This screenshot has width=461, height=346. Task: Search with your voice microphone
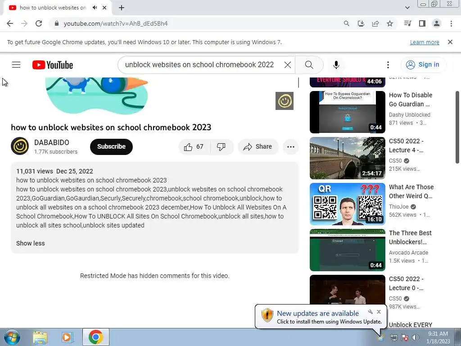click(336, 65)
